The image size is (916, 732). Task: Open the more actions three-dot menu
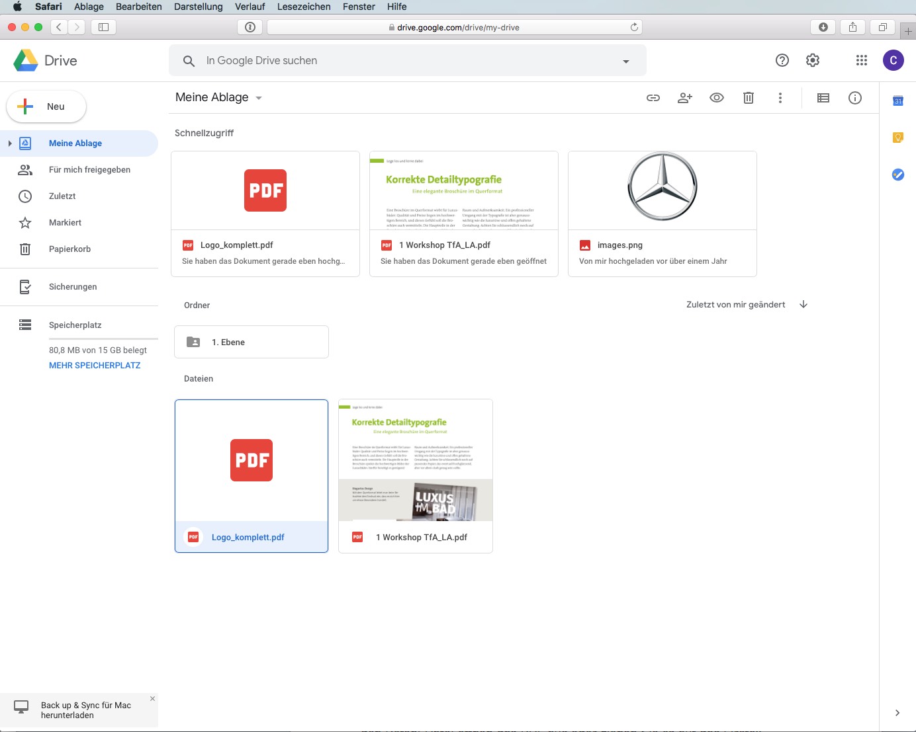[x=780, y=98]
